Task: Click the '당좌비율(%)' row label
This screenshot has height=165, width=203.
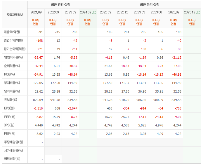Action: (12, 91)
